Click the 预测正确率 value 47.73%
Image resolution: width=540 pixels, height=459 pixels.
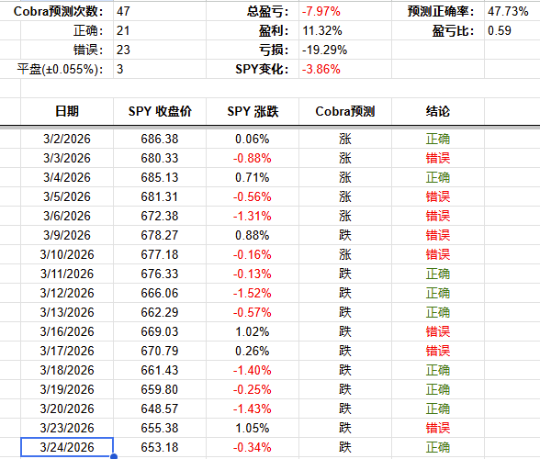[512, 11]
